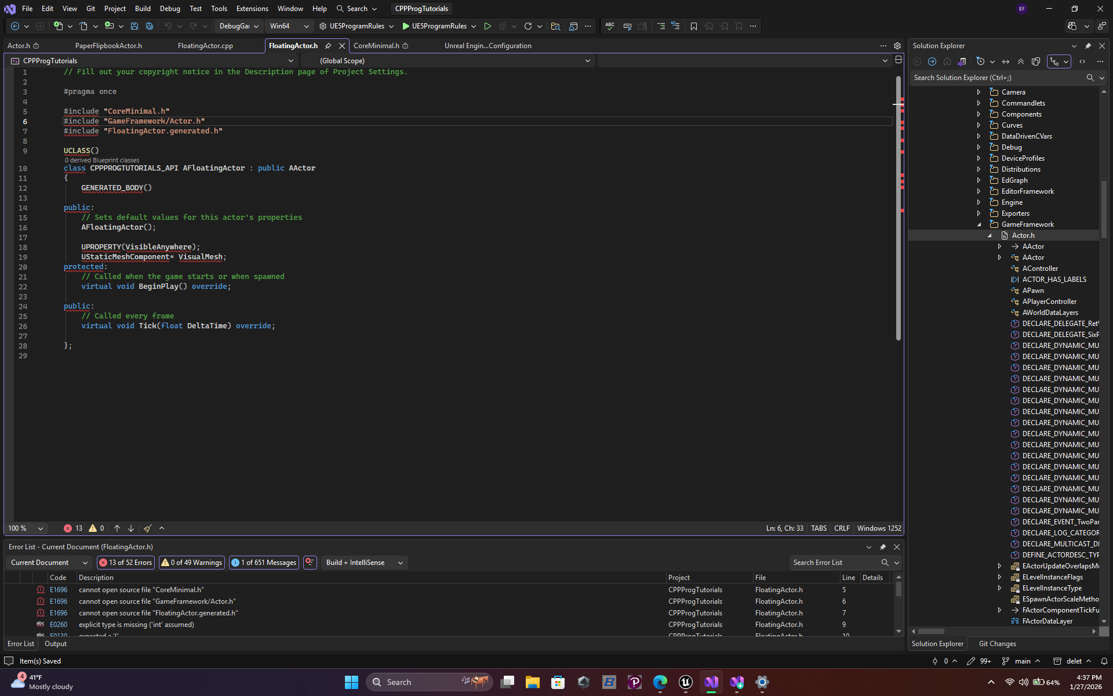Adjust the editor zoom level control
The image size is (1113, 696).
point(25,528)
